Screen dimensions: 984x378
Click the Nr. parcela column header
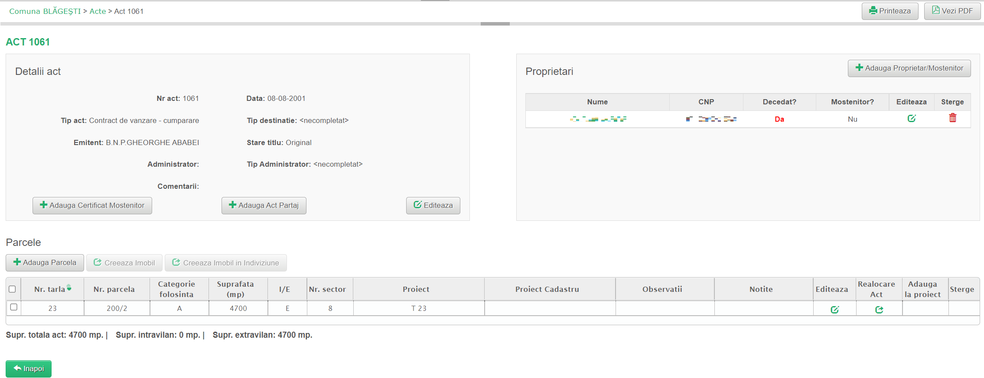tap(114, 289)
